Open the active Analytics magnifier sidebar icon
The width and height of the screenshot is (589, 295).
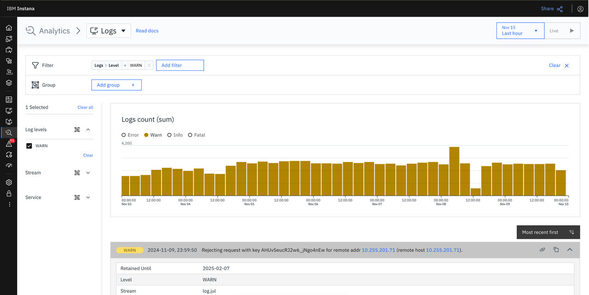point(9,133)
